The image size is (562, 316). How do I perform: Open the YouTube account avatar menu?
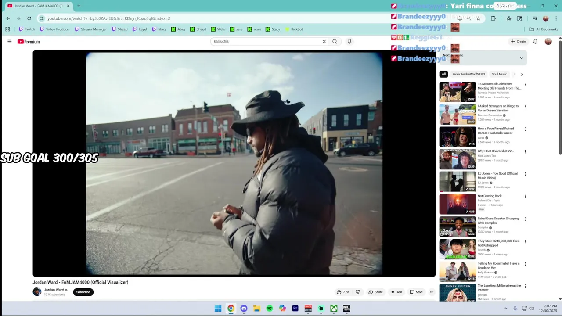[548, 41]
